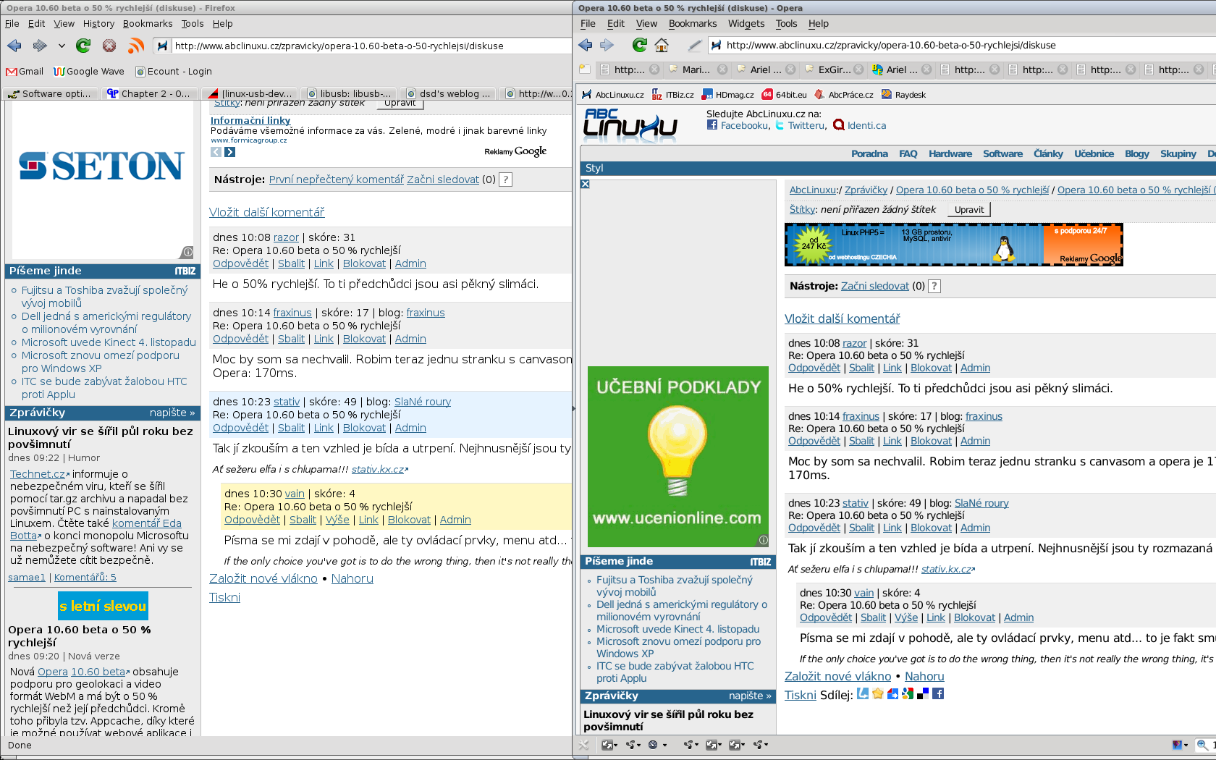Click the Upravit button in Opera
The image size is (1216, 760).
969,209
